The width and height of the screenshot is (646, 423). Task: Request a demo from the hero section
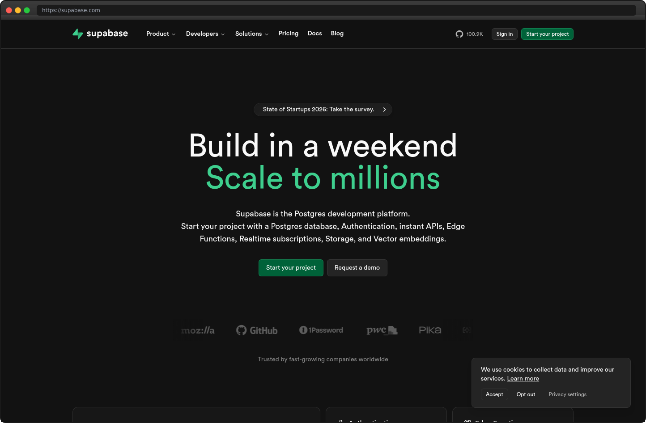click(x=357, y=267)
